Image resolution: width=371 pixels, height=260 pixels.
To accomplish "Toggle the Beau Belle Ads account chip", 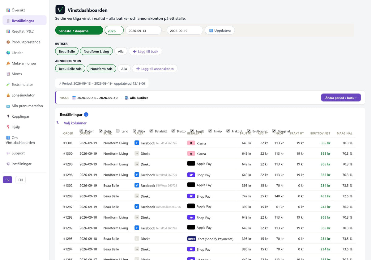I will [x=70, y=69].
